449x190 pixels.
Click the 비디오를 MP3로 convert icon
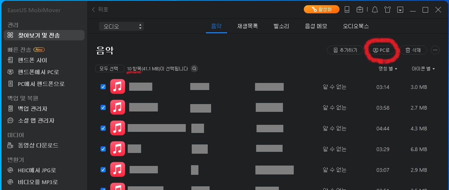tap(11, 182)
